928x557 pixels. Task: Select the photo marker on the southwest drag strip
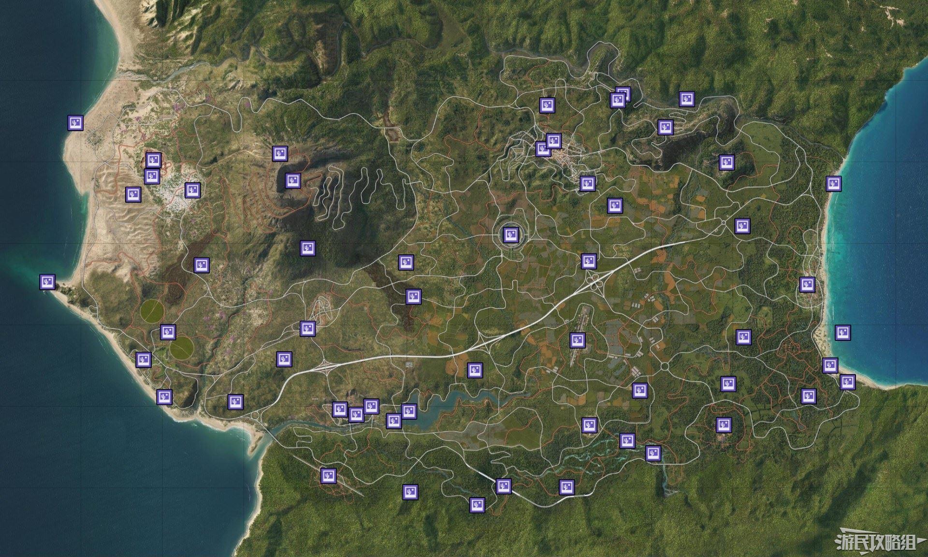(x=328, y=475)
